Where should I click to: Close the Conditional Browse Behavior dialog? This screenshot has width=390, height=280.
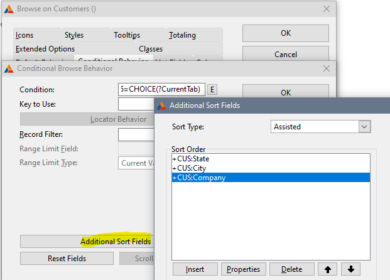click(x=326, y=68)
